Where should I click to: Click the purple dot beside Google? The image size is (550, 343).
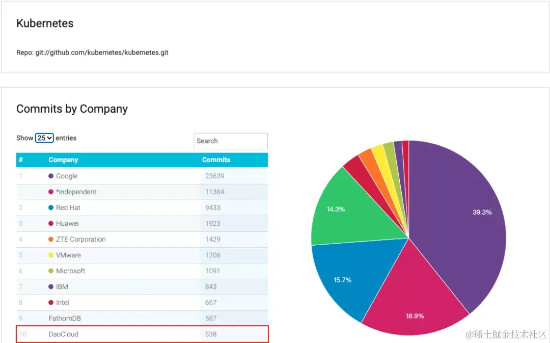click(x=51, y=176)
